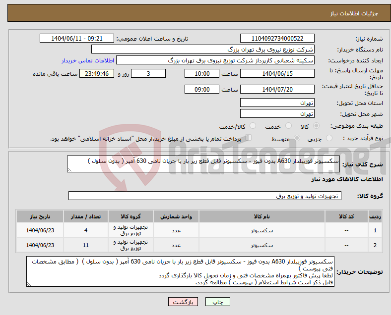Click the واحد شمارش column header
Screen dimensions: 391x315
(176, 216)
